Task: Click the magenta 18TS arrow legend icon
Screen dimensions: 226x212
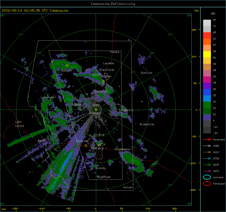Action: coord(207,171)
